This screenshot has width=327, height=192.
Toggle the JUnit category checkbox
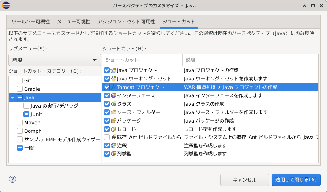(x=26, y=114)
